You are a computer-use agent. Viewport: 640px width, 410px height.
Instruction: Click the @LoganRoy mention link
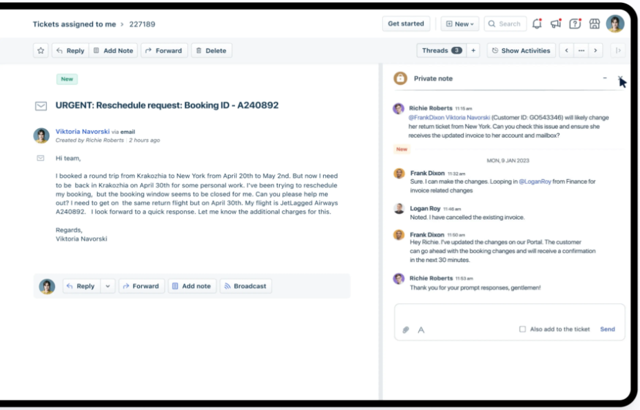point(535,181)
